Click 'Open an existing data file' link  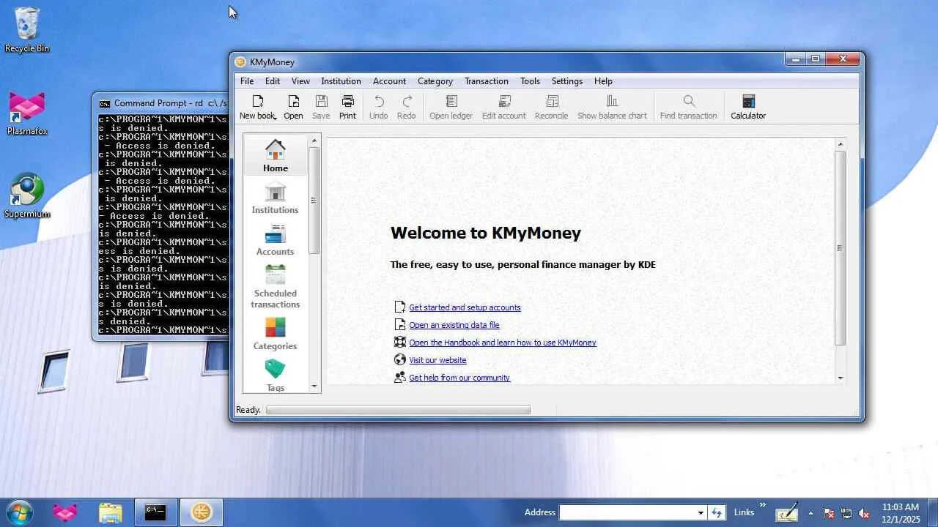[x=454, y=325]
